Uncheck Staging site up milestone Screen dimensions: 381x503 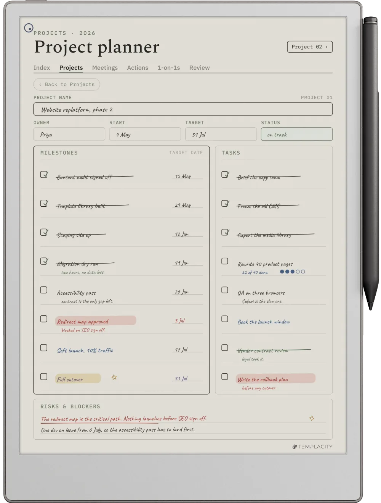click(44, 232)
